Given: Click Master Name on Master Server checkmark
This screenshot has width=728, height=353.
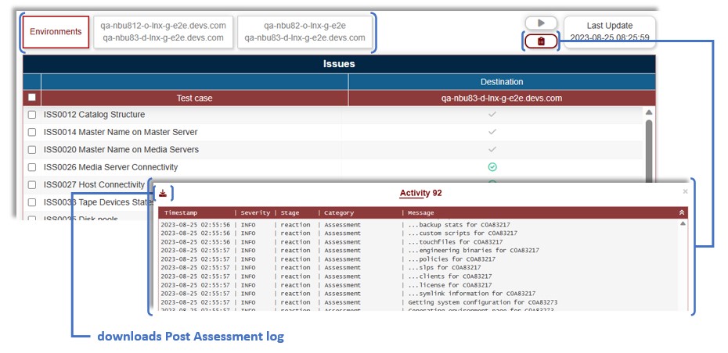Looking at the screenshot, I should (x=492, y=132).
